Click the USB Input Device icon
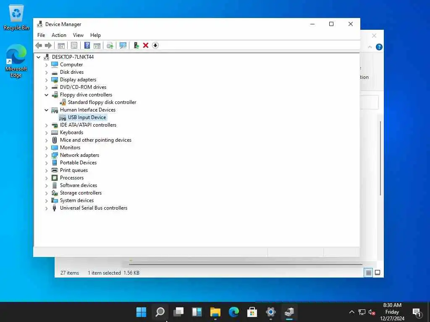 click(63, 117)
